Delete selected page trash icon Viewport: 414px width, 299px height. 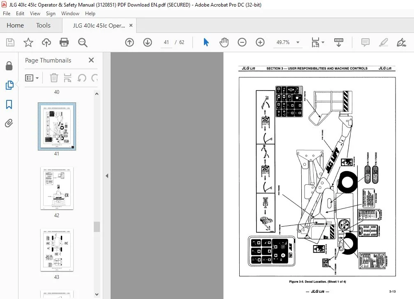click(x=54, y=78)
